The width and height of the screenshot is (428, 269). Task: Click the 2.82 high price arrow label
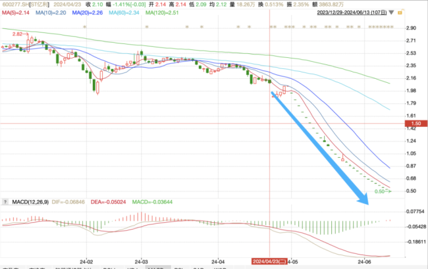tap(16, 33)
